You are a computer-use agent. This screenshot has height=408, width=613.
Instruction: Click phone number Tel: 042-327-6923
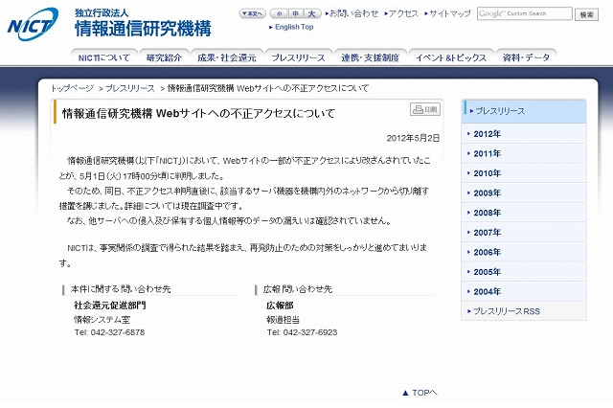click(302, 332)
